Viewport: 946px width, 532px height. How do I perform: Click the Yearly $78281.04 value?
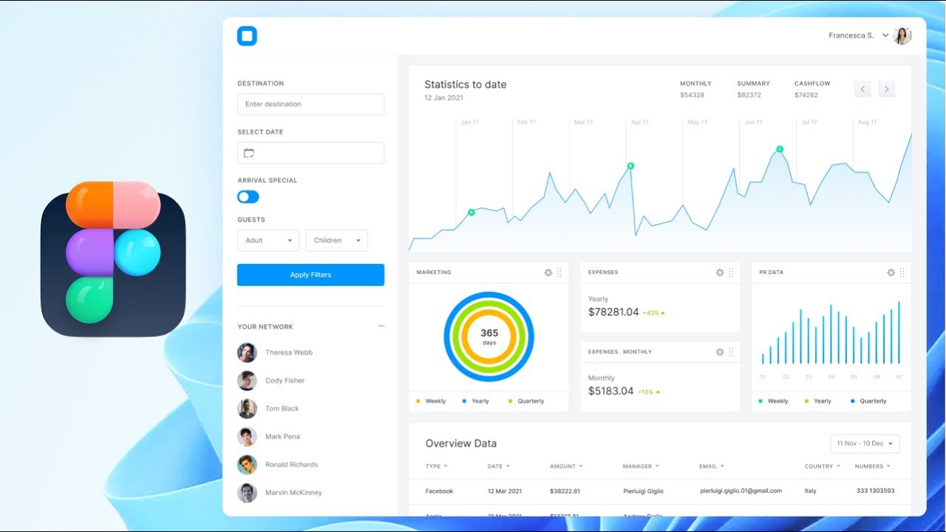tap(613, 312)
